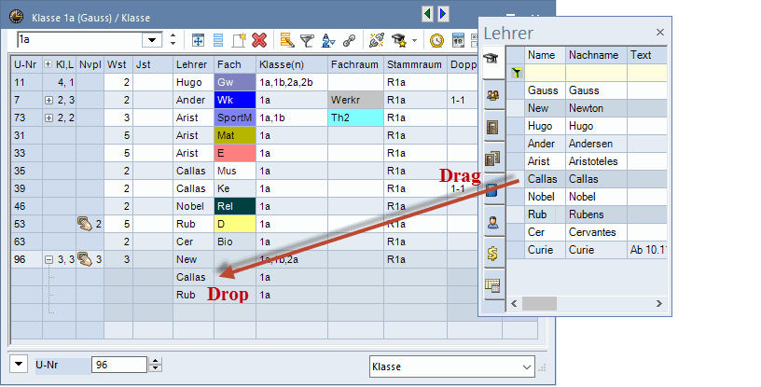
Task: Create a new lesson with the sparkle icon
Action: click(239, 40)
